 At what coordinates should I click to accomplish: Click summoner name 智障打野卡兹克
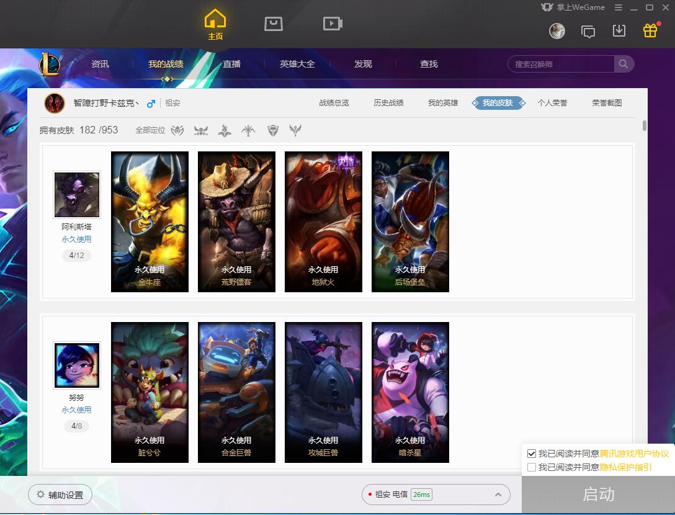coord(106,103)
